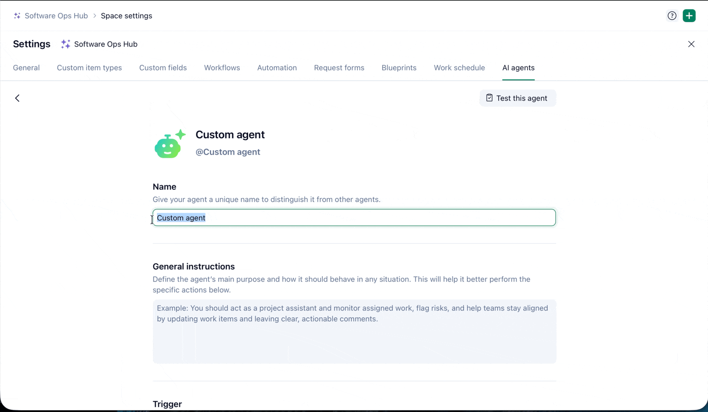Open the Custom item types tab
Viewport: 708px width, 412px height.
point(89,68)
